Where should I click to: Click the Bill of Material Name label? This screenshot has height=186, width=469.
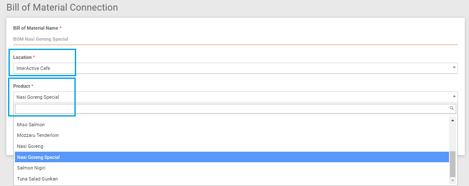36,28
